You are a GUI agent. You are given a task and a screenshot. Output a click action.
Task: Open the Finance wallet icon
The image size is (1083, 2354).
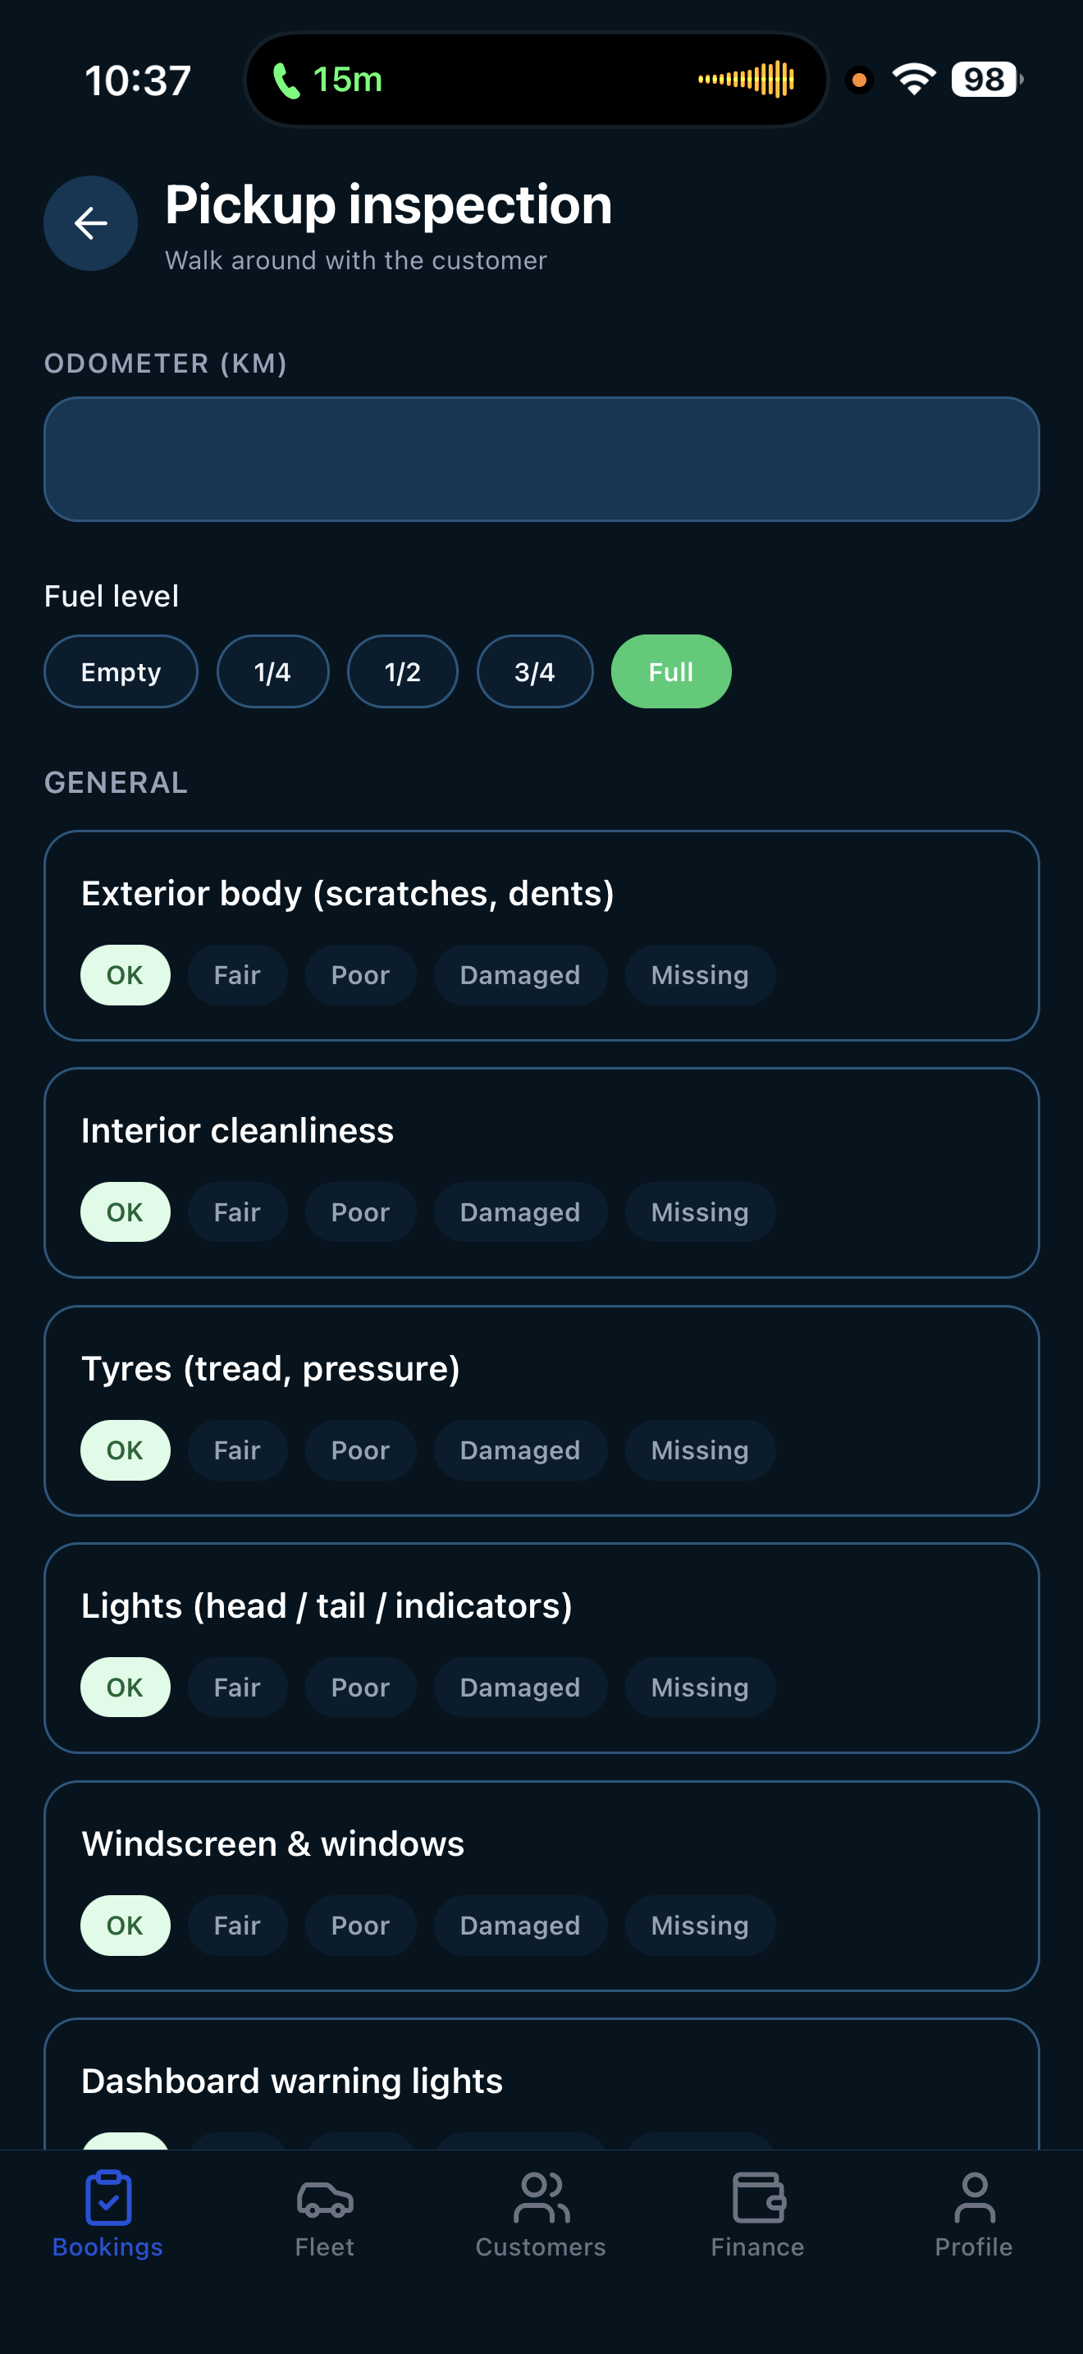(757, 2198)
